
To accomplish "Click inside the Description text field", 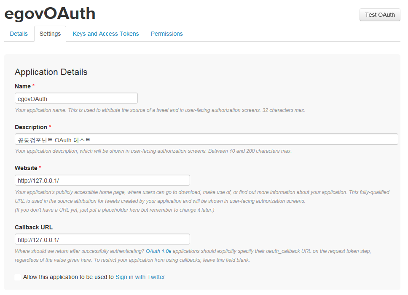I will pos(206,139).
